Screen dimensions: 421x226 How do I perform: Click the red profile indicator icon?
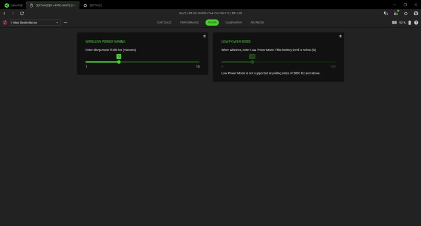(x=5, y=22)
